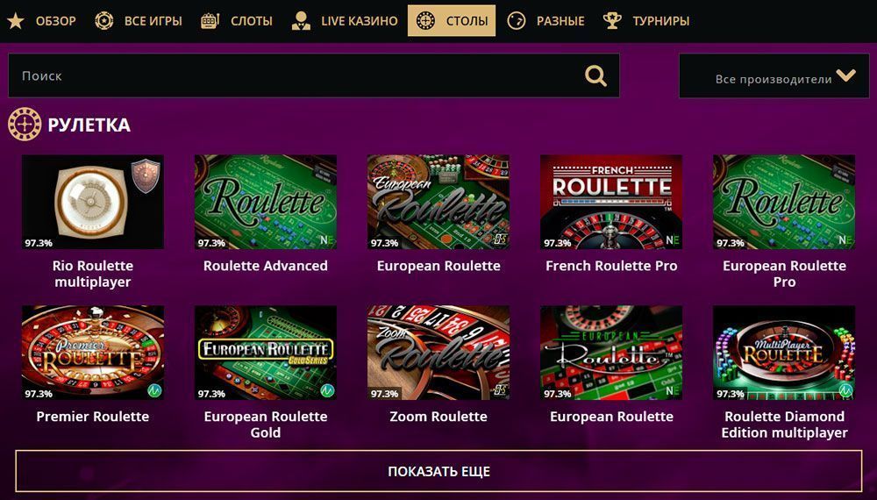Expand provider list via chevron arrow
Screen dimensions: 877x500
click(x=845, y=75)
